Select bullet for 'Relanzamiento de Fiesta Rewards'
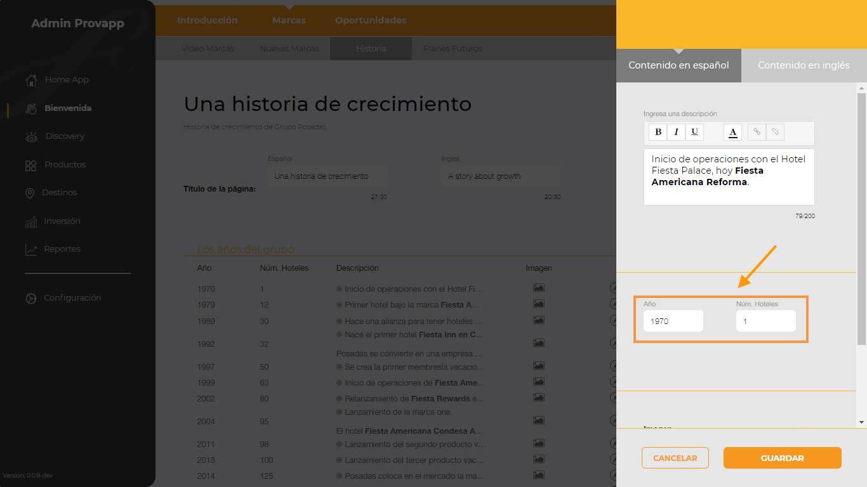 pyautogui.click(x=339, y=399)
